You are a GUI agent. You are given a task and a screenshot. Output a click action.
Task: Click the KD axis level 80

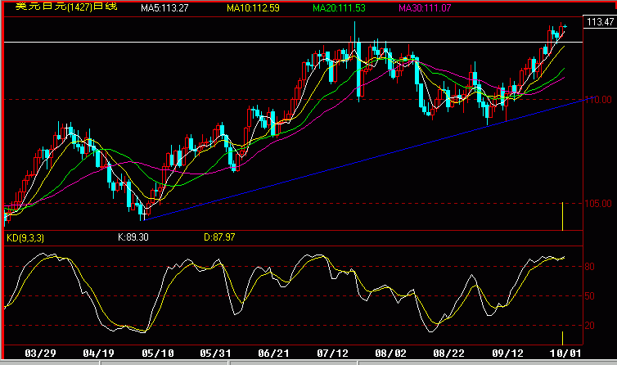click(x=589, y=267)
